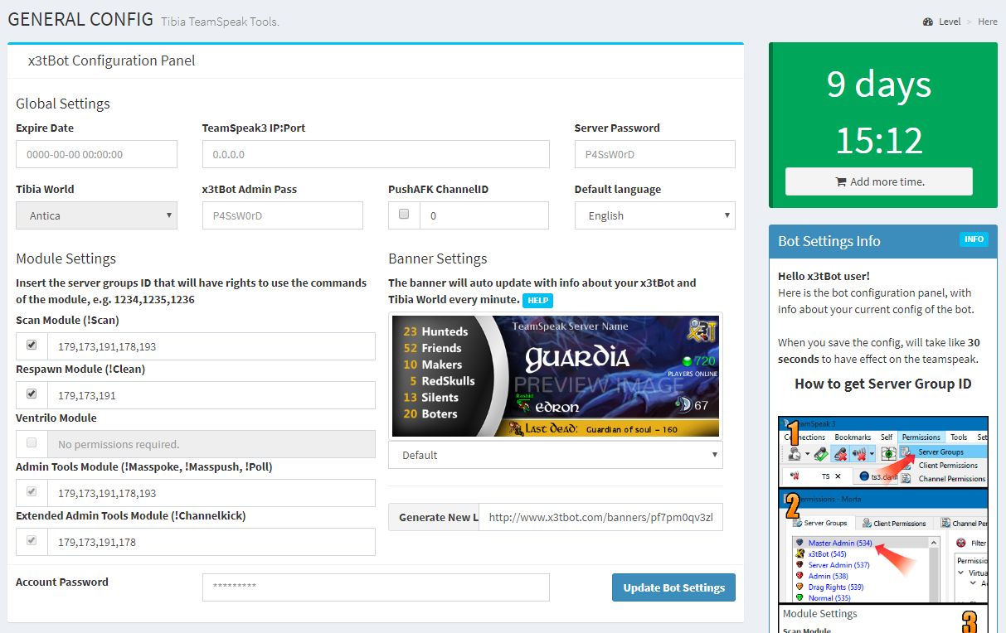The image size is (1006, 633).
Task: Click the Update Bot Settings button
Action: click(673, 587)
